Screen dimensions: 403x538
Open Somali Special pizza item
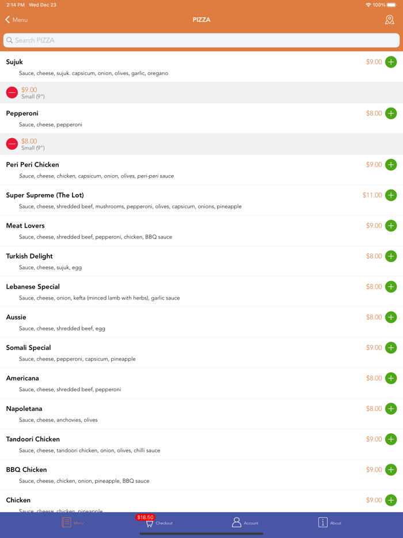[173, 353]
